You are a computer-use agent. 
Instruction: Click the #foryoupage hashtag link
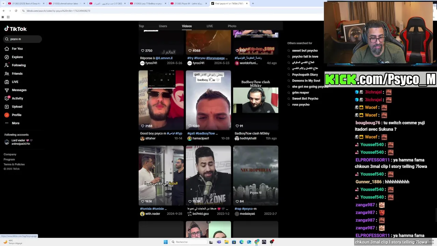(x=215, y=58)
